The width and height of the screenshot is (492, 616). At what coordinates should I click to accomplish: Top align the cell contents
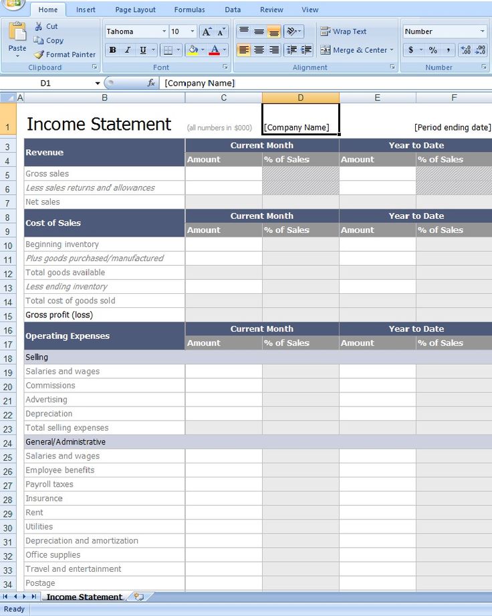pos(243,31)
